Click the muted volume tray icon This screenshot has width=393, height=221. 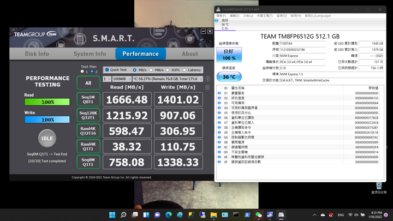tap(356, 215)
